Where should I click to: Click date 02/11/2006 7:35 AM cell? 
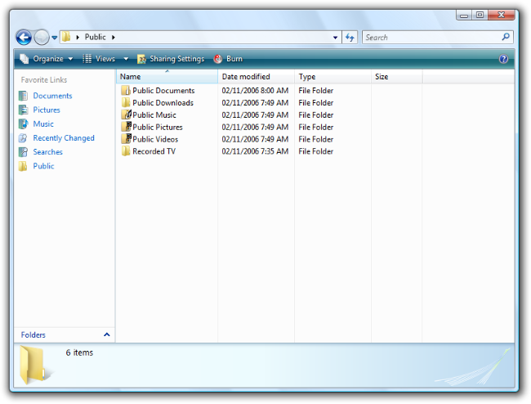coord(255,151)
